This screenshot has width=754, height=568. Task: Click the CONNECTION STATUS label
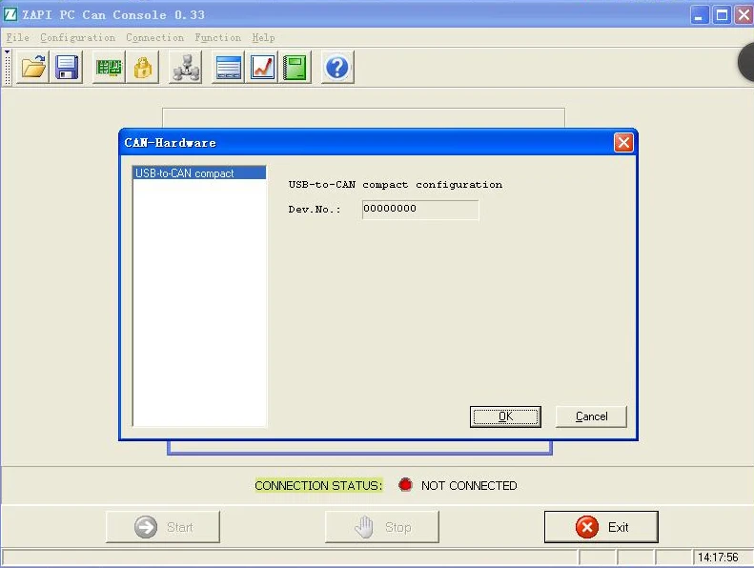[x=318, y=486]
